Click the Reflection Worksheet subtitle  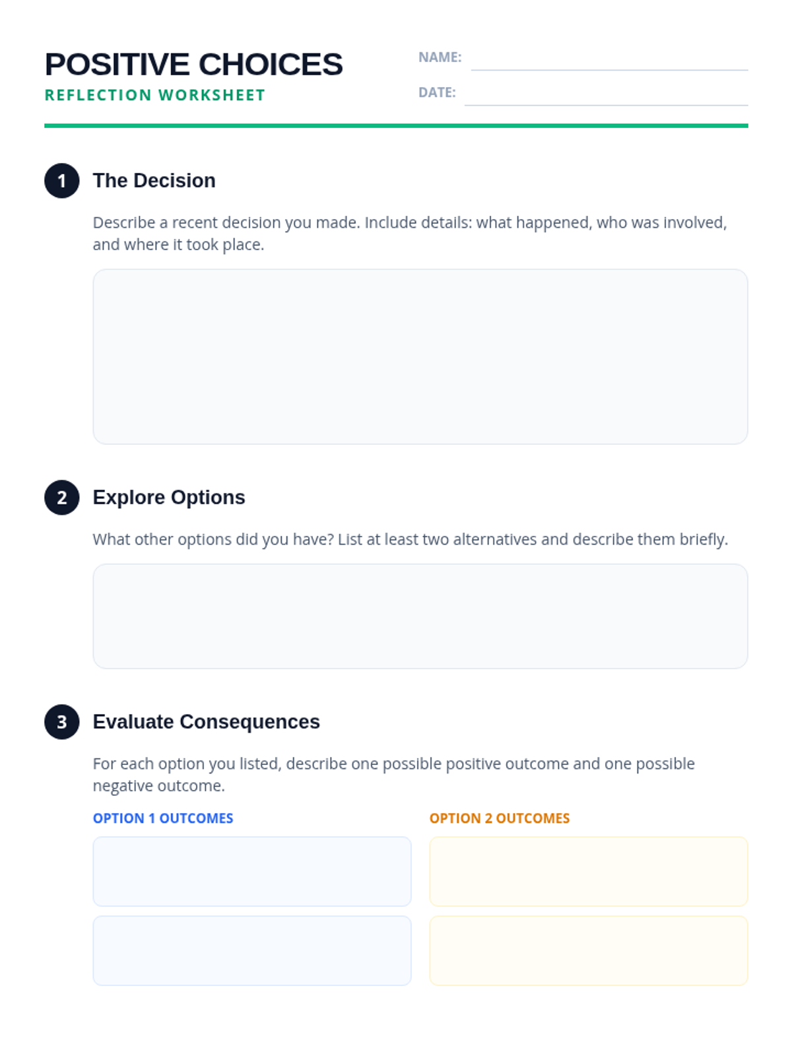(x=155, y=95)
